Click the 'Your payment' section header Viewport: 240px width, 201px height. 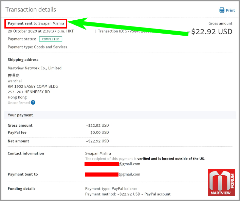[x=120, y=115]
